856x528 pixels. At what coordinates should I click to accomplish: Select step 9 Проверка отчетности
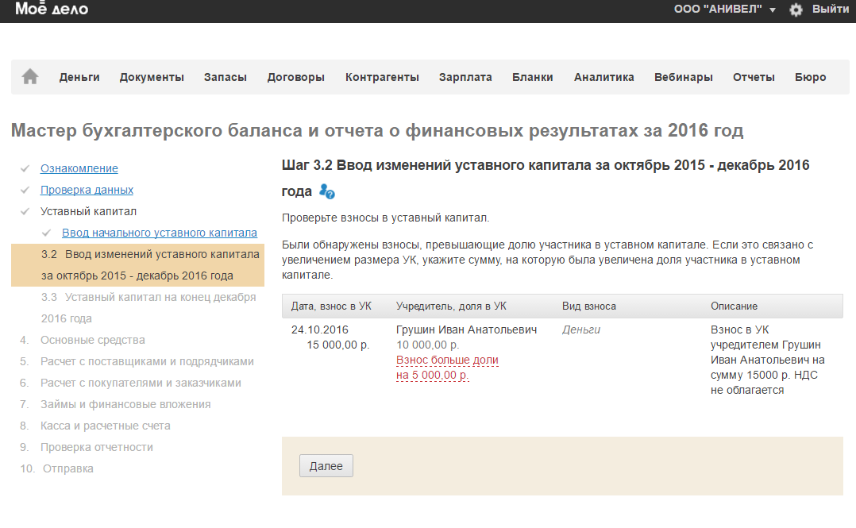(x=87, y=447)
